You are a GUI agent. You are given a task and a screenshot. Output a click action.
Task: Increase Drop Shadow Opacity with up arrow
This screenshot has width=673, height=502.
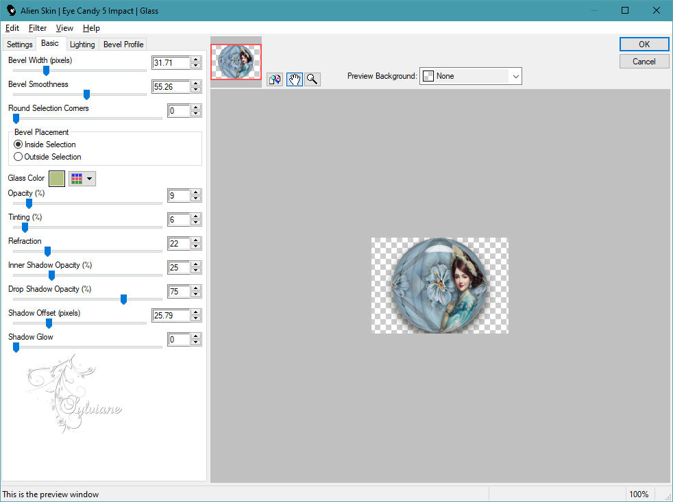pyautogui.click(x=196, y=289)
